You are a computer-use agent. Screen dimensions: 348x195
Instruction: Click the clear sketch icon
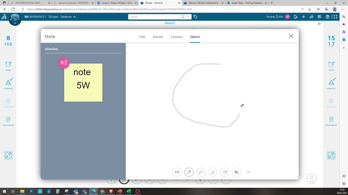click(x=224, y=172)
